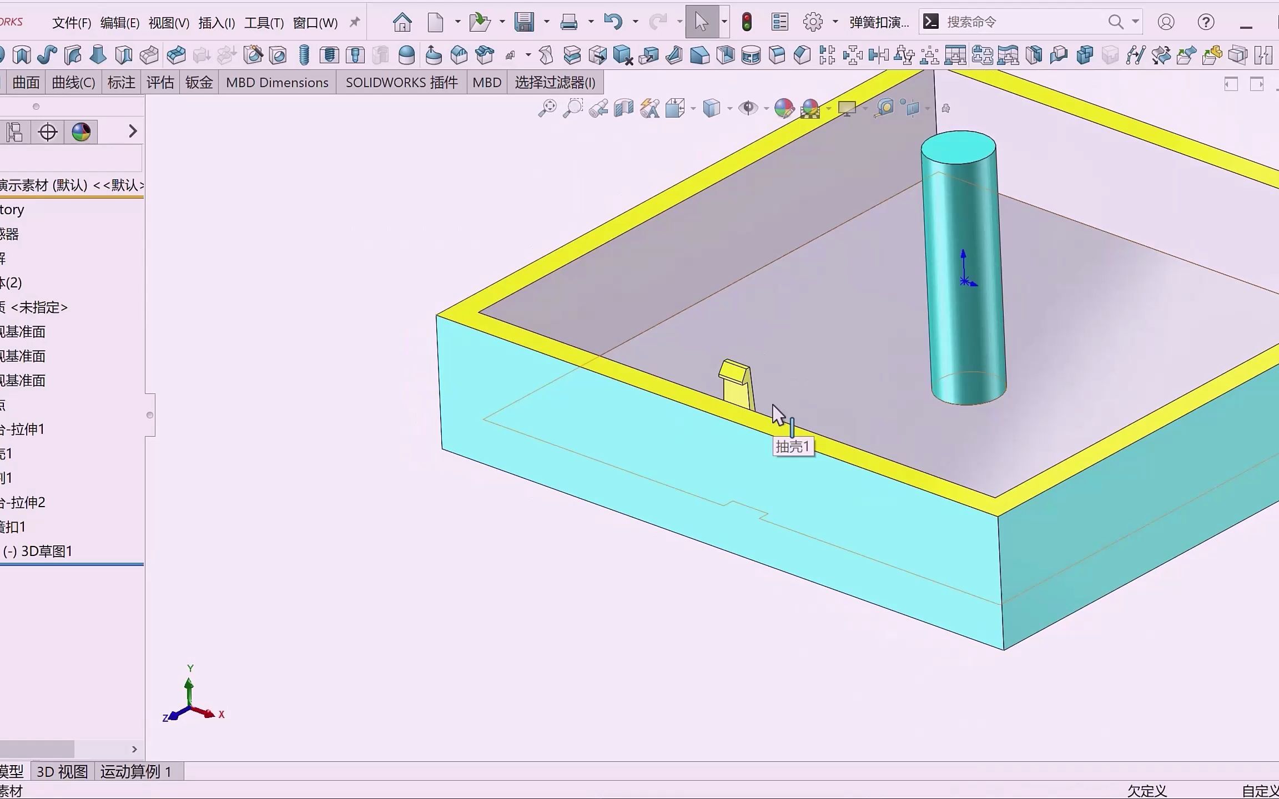The height and width of the screenshot is (799, 1279).
Task: Toggle the 弹簧扣演示 display mode
Action: coord(879,21)
